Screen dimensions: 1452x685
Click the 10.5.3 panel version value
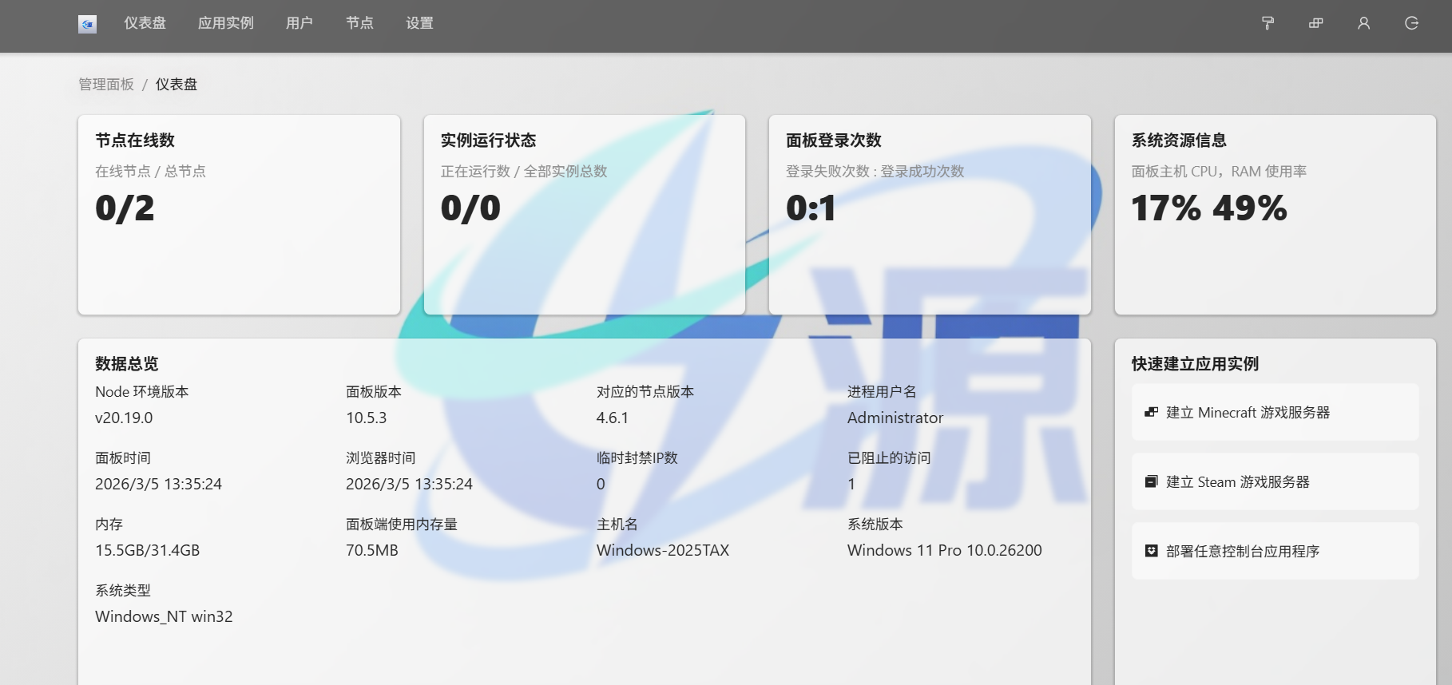coord(366,418)
